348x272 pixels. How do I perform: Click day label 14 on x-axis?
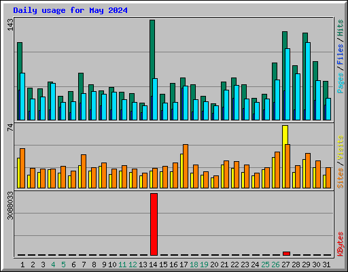coord(153,265)
